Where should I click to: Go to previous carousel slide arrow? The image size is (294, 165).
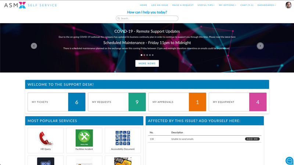pos(34,46)
